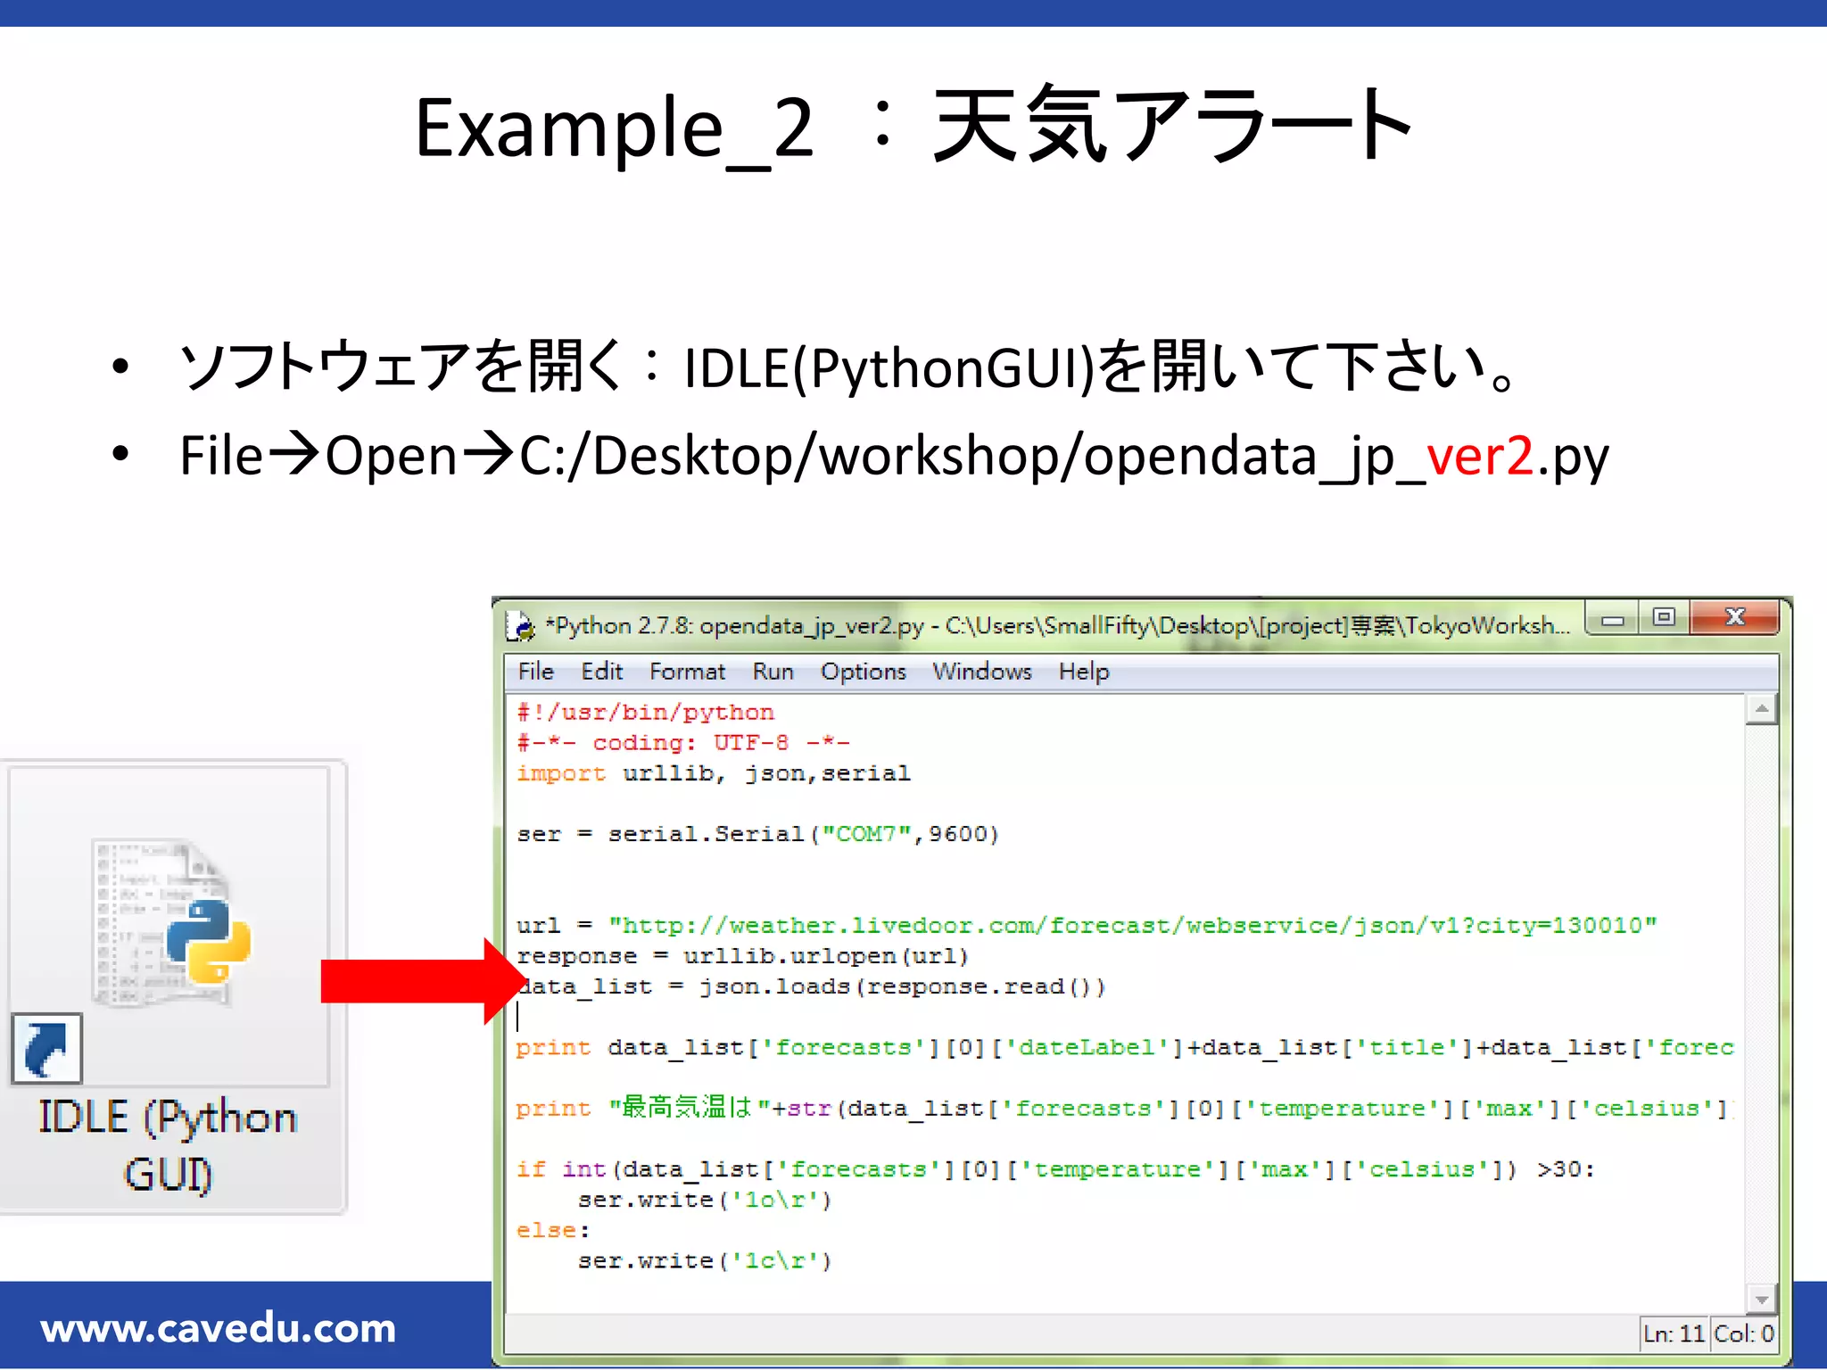Click the red "ver2" text in file path
Image resolution: width=1827 pixels, height=1370 pixels.
pos(1480,455)
